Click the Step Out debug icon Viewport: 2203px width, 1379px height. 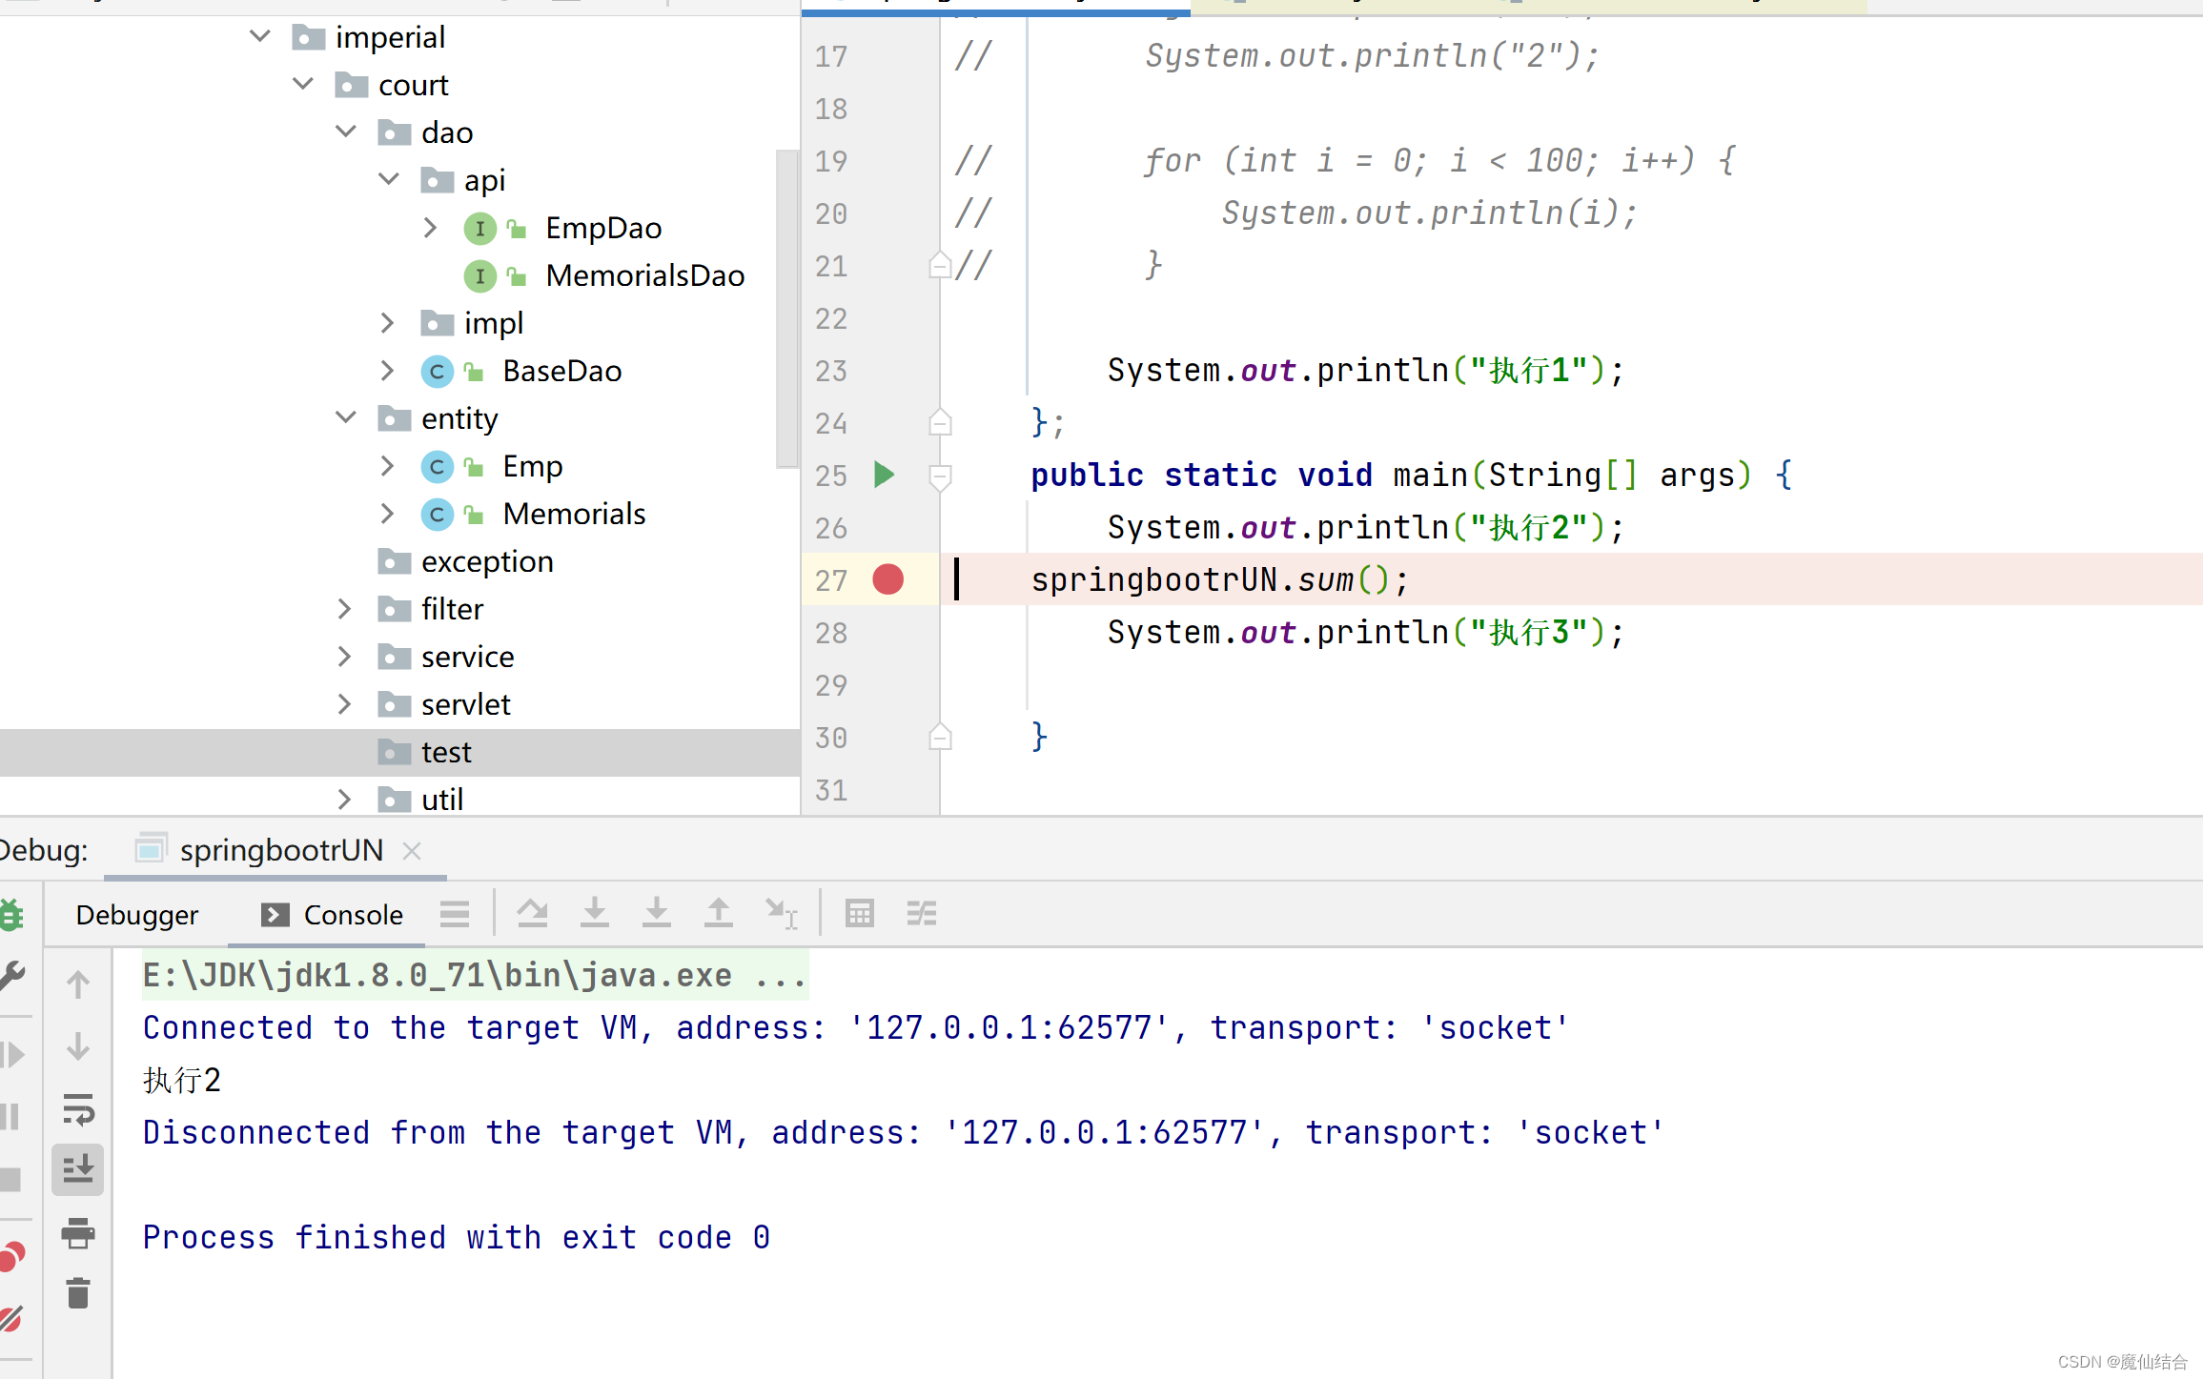coord(718,914)
